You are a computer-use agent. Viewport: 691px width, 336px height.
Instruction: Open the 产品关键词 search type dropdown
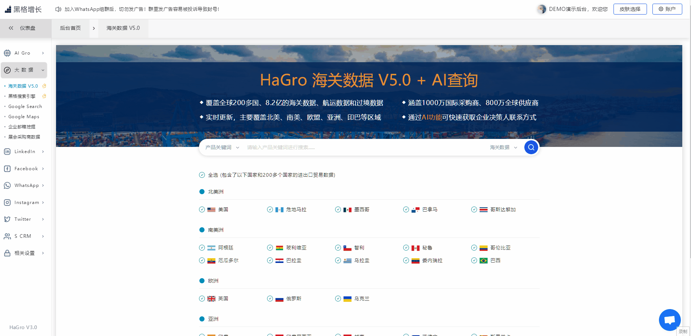(222, 147)
